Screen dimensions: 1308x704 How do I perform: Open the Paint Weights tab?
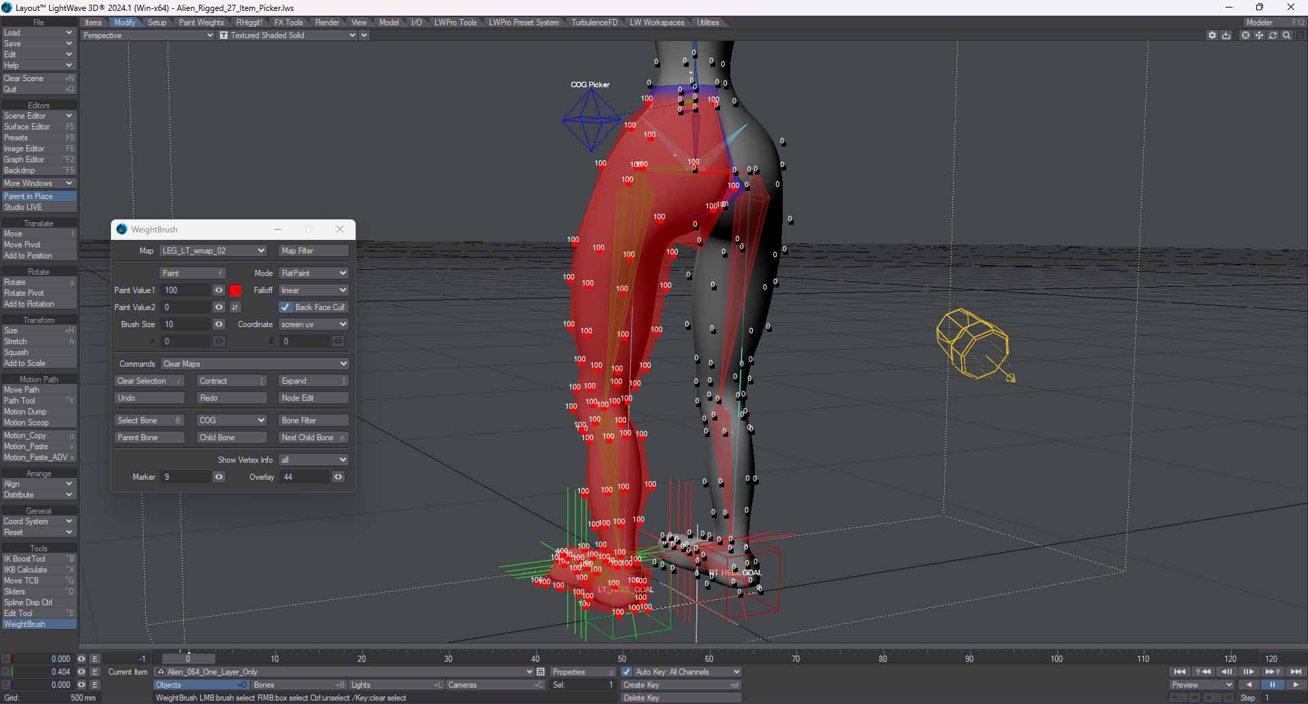click(x=201, y=22)
